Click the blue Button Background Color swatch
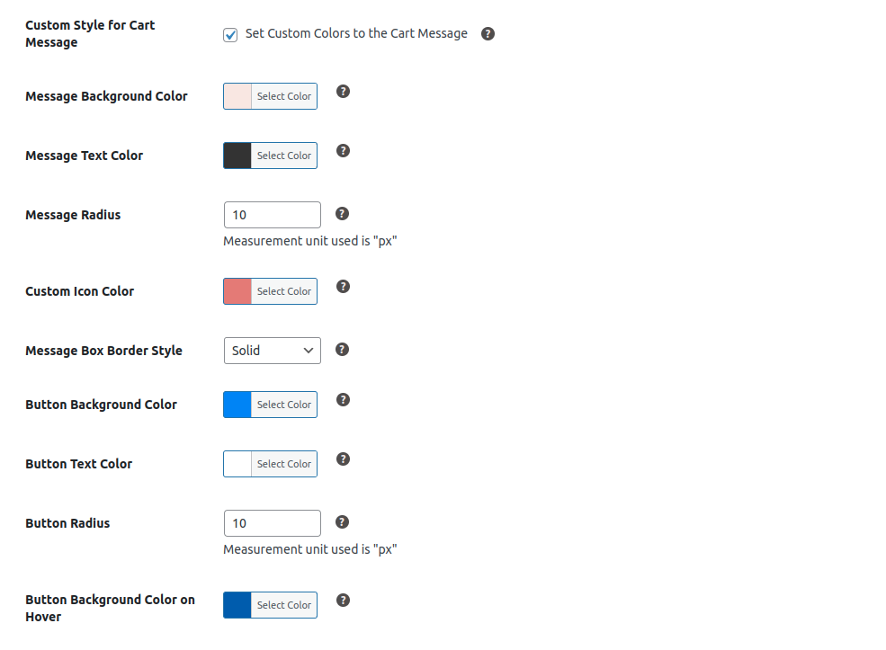Image resolution: width=886 pixels, height=650 pixels. pyautogui.click(x=237, y=405)
